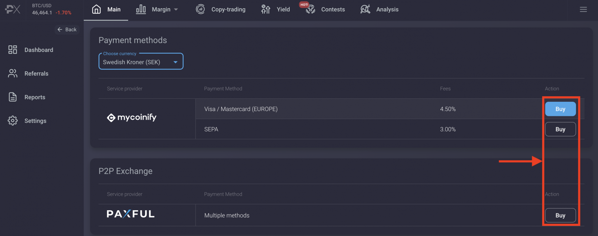Viewport: 598px width, 236px height.
Task: Expand the Margin menu caret
Action: (176, 9)
